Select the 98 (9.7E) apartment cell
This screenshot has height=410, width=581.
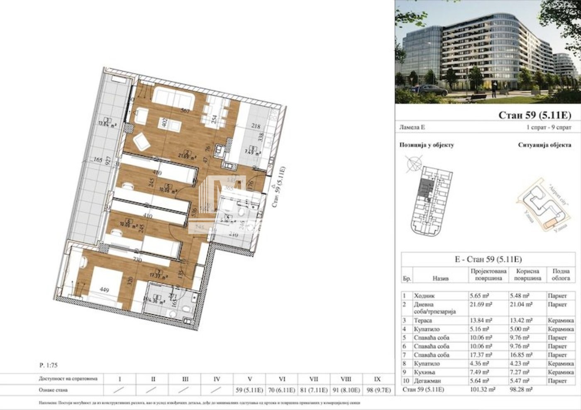[377, 390]
